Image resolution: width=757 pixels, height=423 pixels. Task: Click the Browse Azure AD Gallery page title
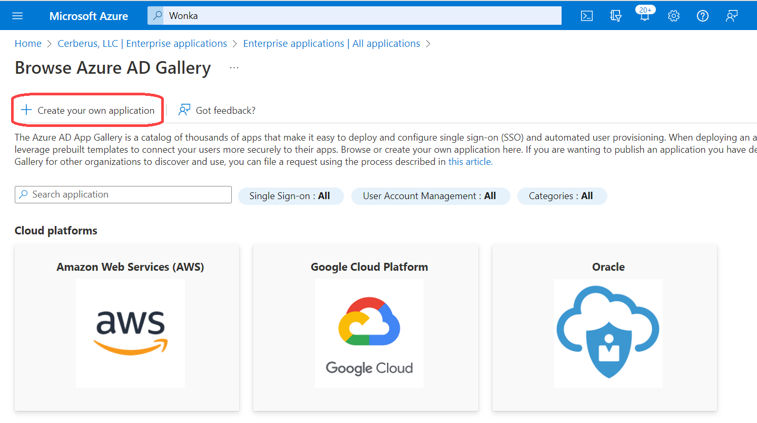pos(113,68)
